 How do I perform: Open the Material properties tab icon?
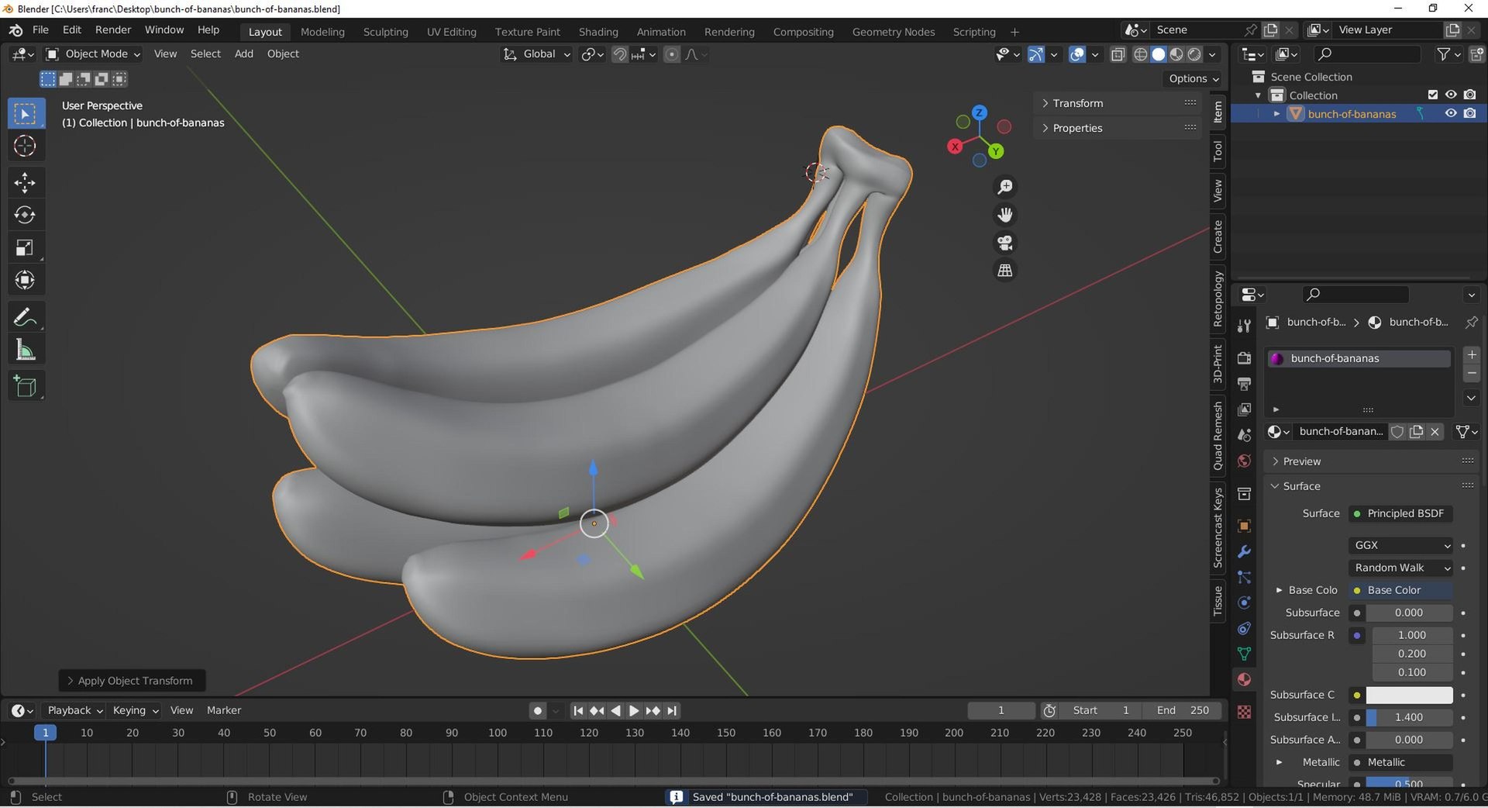click(x=1244, y=679)
